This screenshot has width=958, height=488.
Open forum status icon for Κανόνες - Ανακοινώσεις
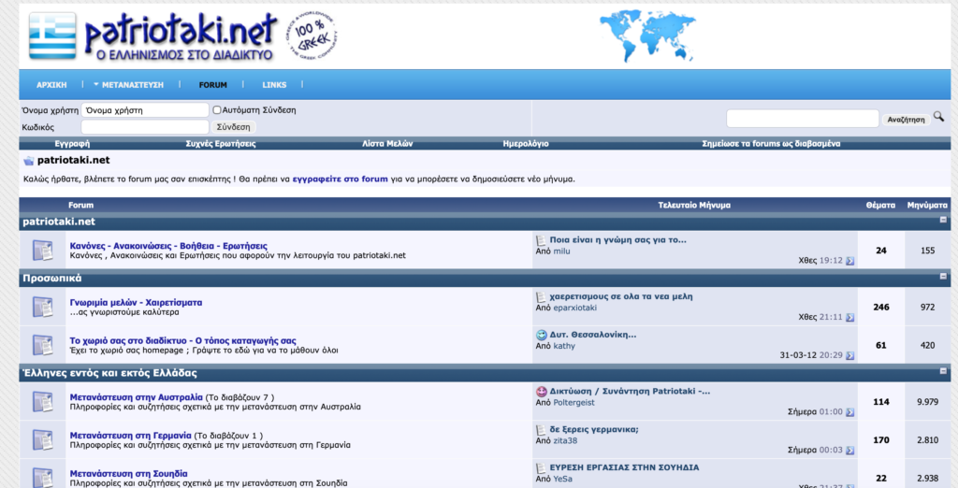(43, 251)
